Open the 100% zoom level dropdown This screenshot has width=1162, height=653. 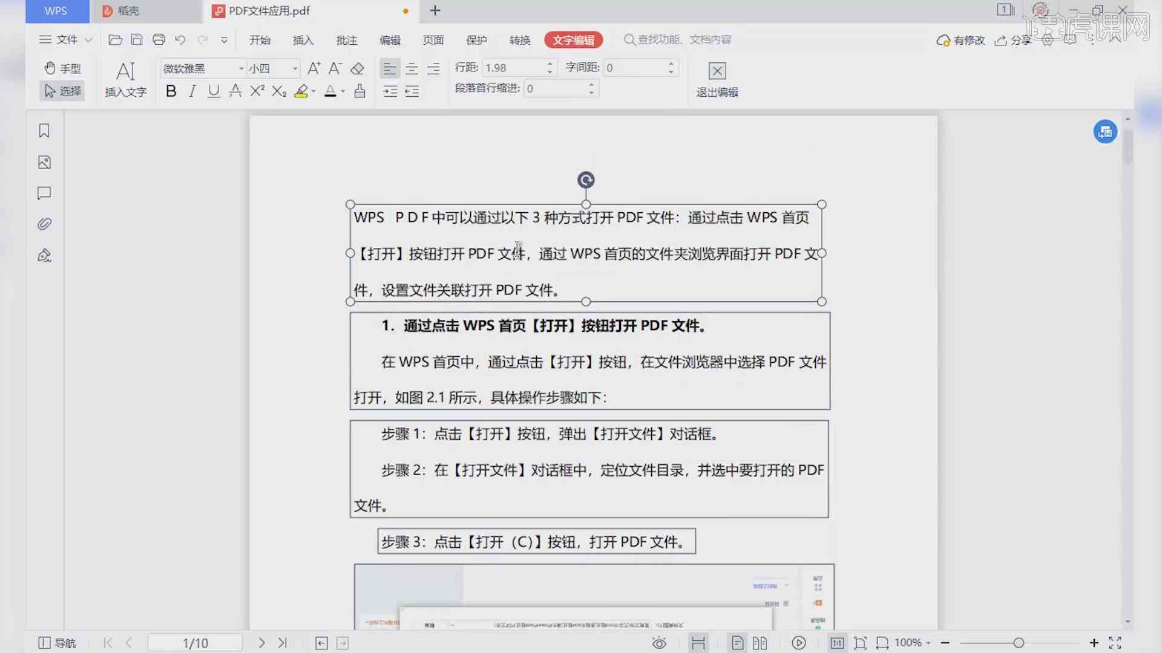913,643
